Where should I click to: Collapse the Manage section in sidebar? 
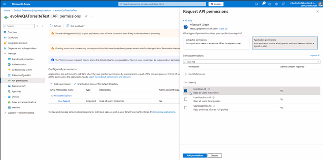5,53
